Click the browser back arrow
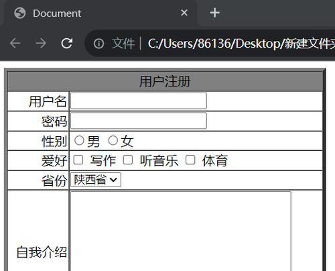 [x=15, y=43]
